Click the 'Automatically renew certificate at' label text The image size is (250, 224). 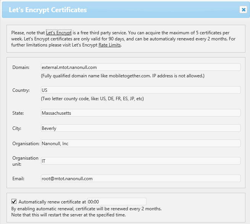pos(52,202)
